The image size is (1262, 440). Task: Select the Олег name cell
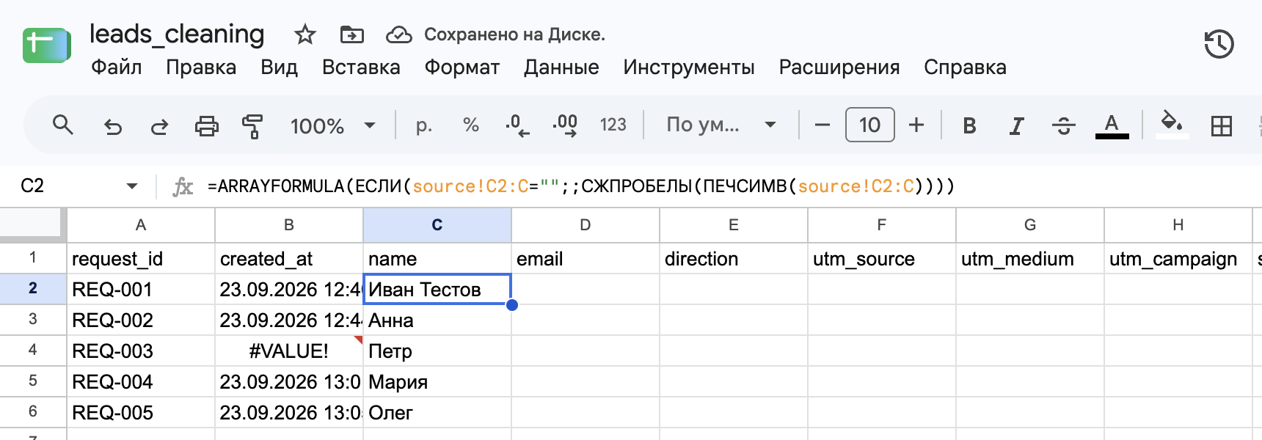click(x=437, y=412)
